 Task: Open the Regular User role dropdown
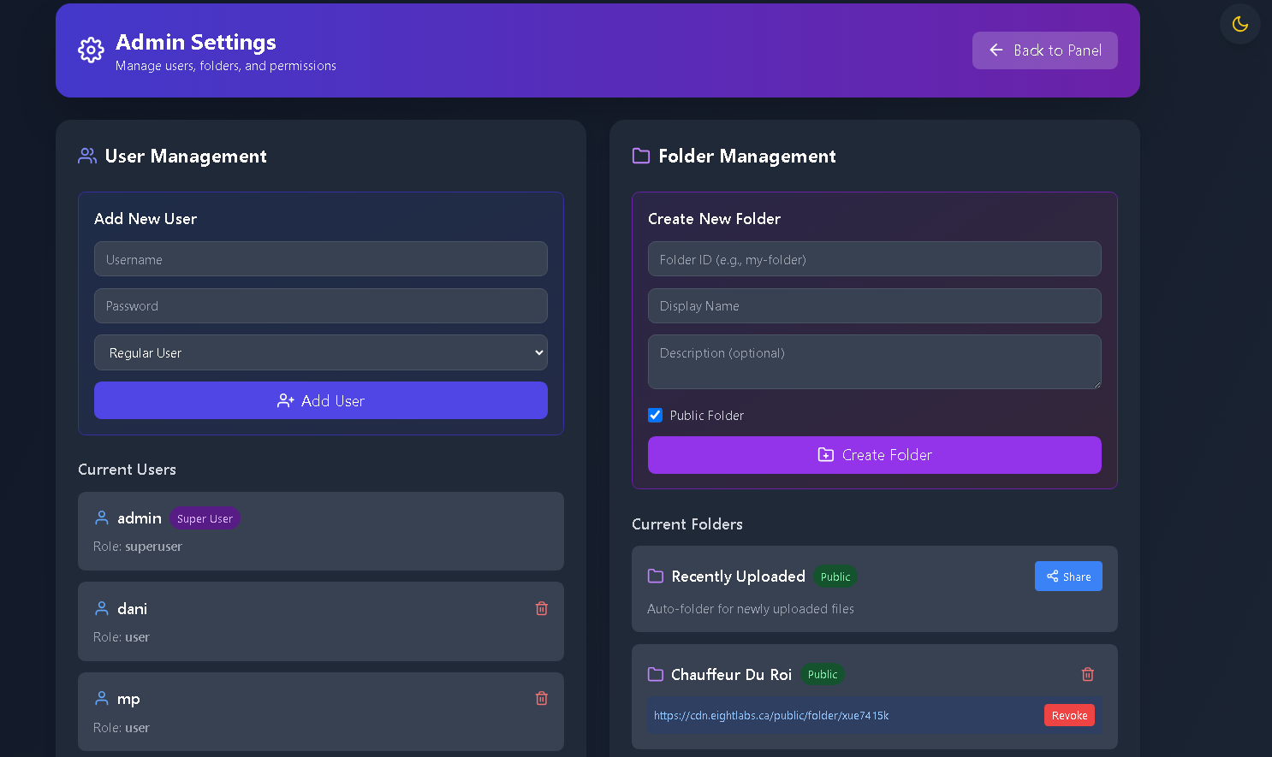(x=320, y=352)
